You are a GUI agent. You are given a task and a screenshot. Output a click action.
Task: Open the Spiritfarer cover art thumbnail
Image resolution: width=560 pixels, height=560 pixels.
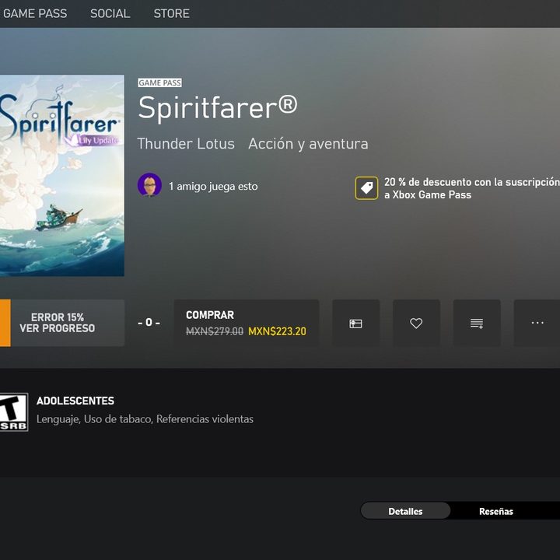61,175
